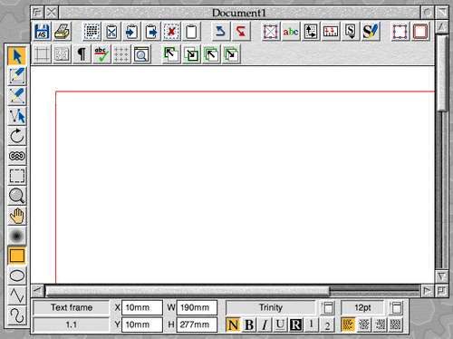Click the Save document floppy icon
Viewport: 453px width, 339px height.
[42, 32]
